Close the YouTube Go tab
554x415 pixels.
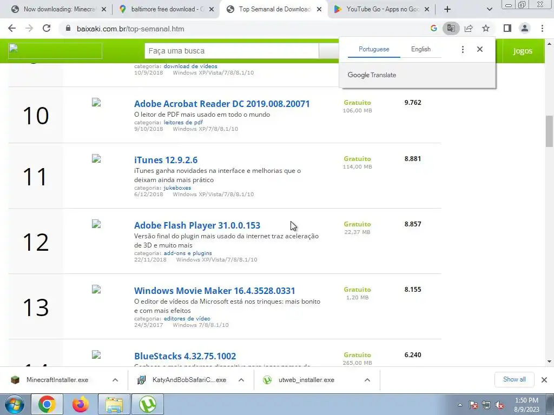427,10
